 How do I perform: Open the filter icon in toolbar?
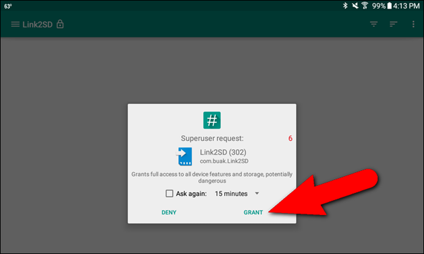pos(374,24)
